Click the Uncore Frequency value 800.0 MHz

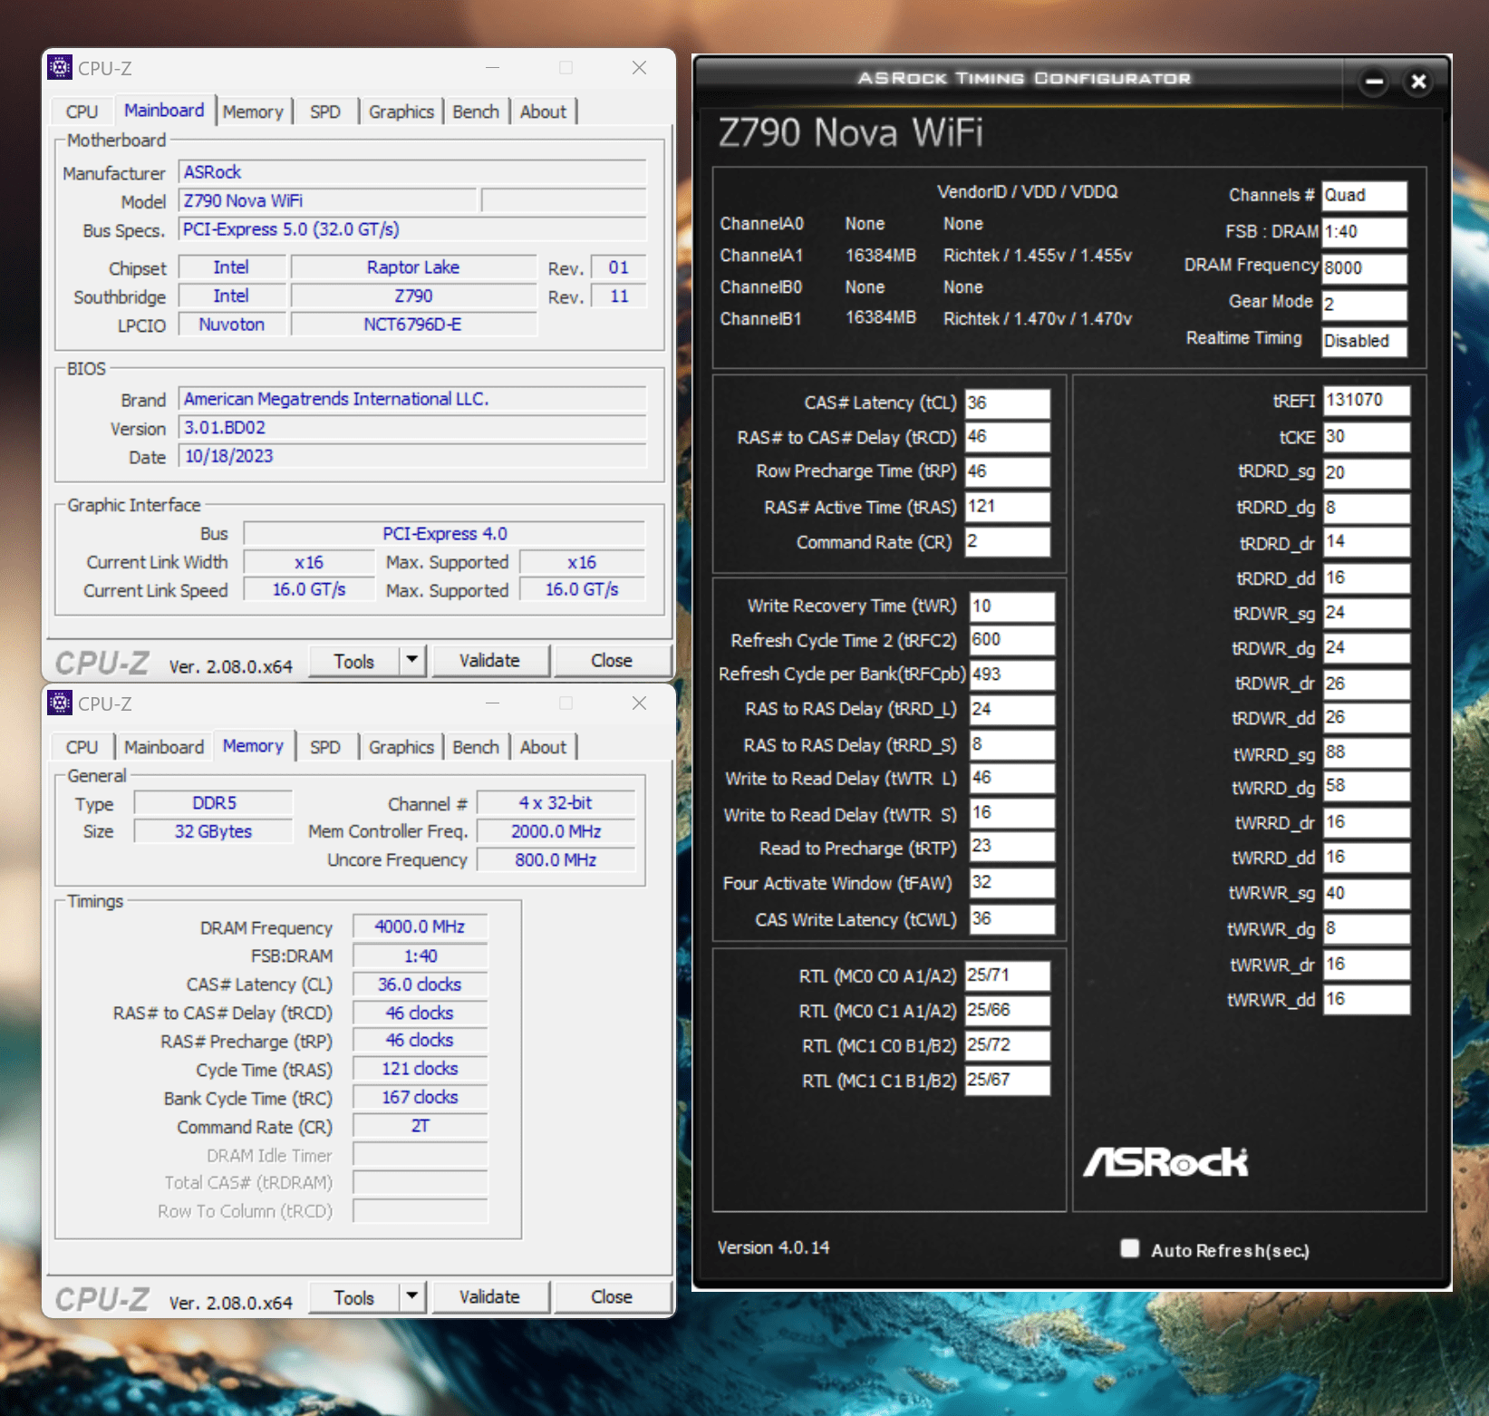pos(556,859)
